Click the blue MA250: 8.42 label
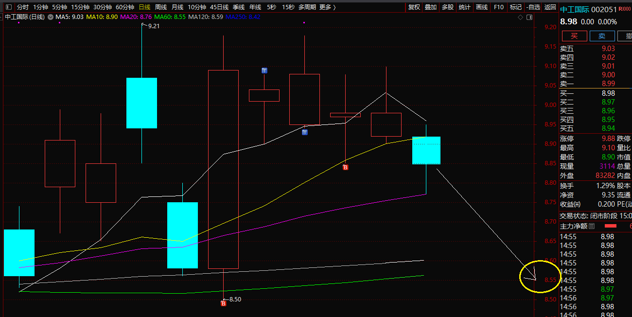This screenshot has height=317, width=632. point(243,17)
